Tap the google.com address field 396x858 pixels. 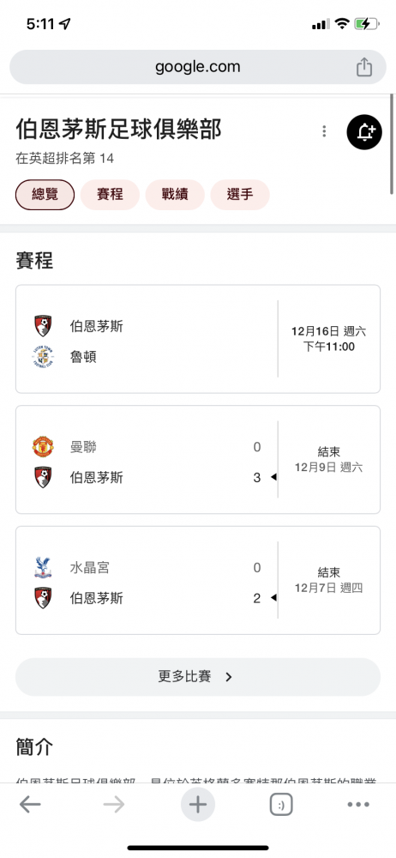198,67
